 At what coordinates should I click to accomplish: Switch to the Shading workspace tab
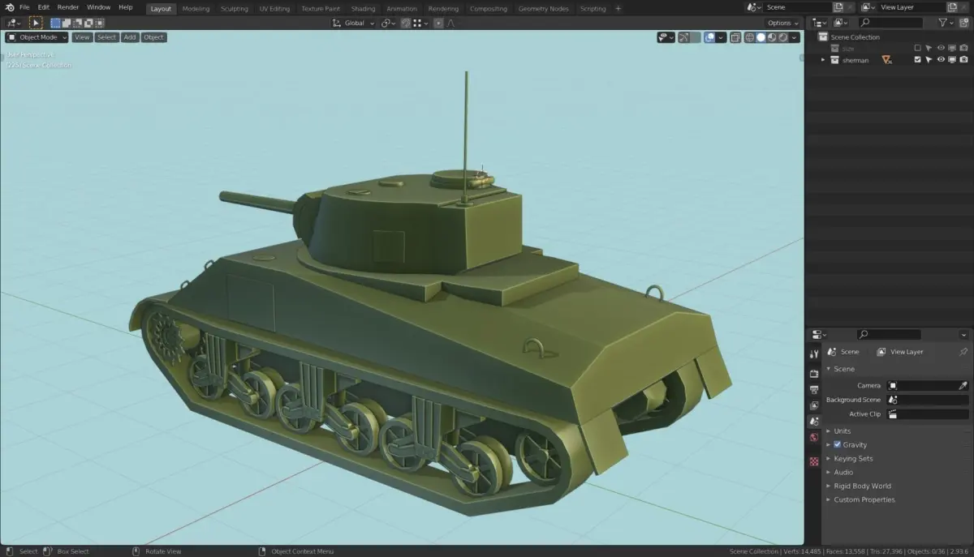[x=363, y=9]
